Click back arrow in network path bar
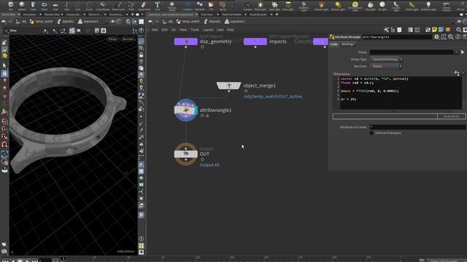Viewport: 467px width, 262px height. [150, 21]
